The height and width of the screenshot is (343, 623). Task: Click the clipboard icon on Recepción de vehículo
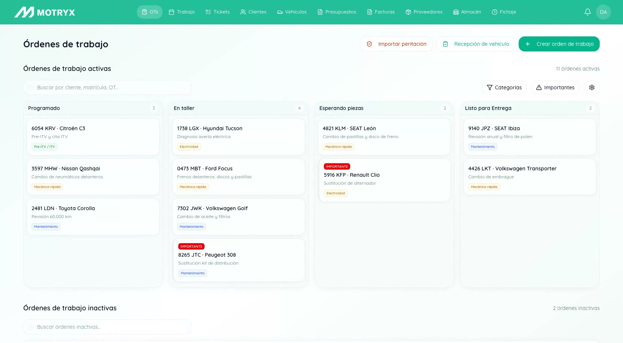(x=445, y=44)
